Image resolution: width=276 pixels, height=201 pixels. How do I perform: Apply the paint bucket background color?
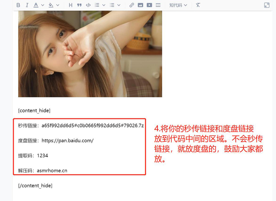point(51,5)
